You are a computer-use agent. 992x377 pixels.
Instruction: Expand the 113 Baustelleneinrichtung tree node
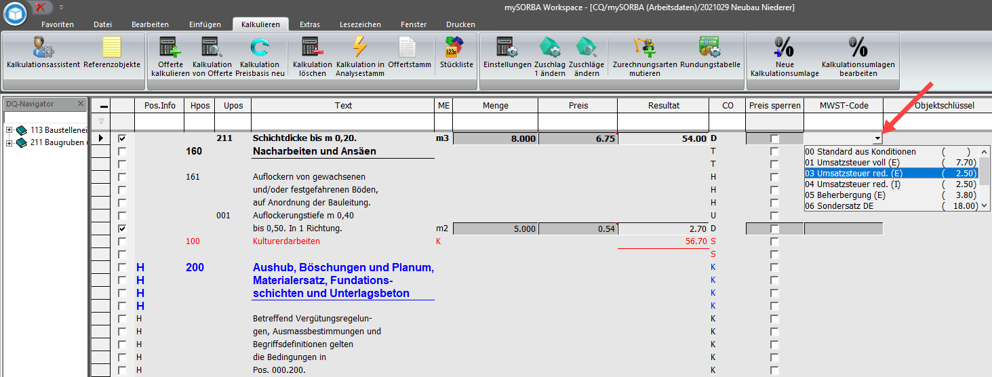[9, 130]
